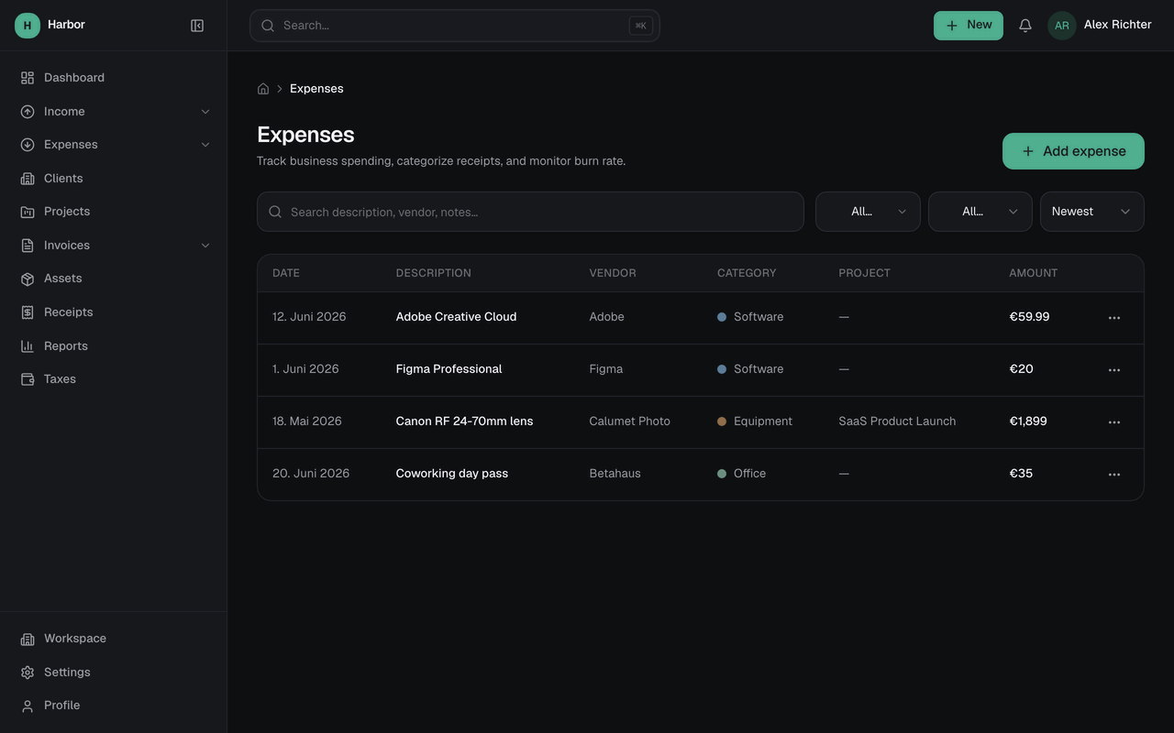Expand the Income submenu chevron
This screenshot has width=1174, height=733.
click(205, 112)
